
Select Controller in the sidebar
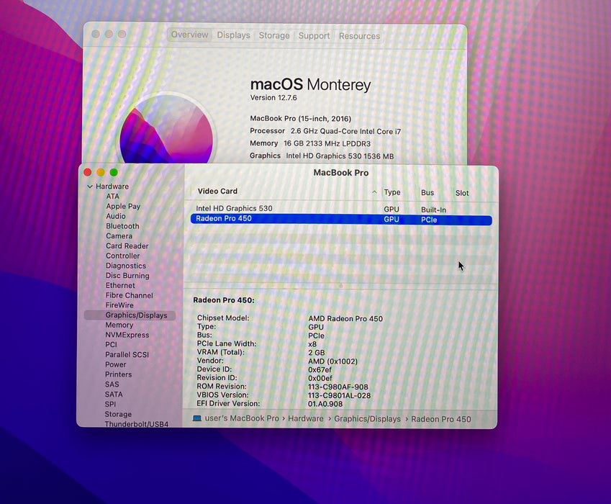click(123, 256)
